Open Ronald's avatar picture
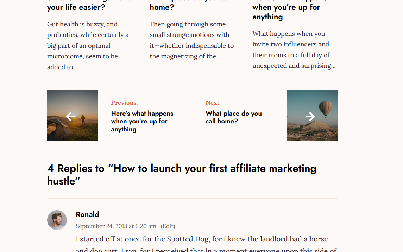The image size is (403, 252). coord(57,220)
